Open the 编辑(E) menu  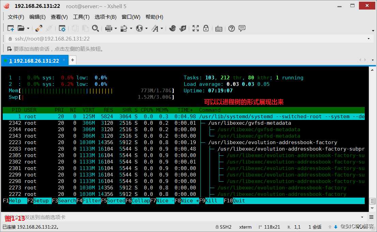(x=37, y=17)
